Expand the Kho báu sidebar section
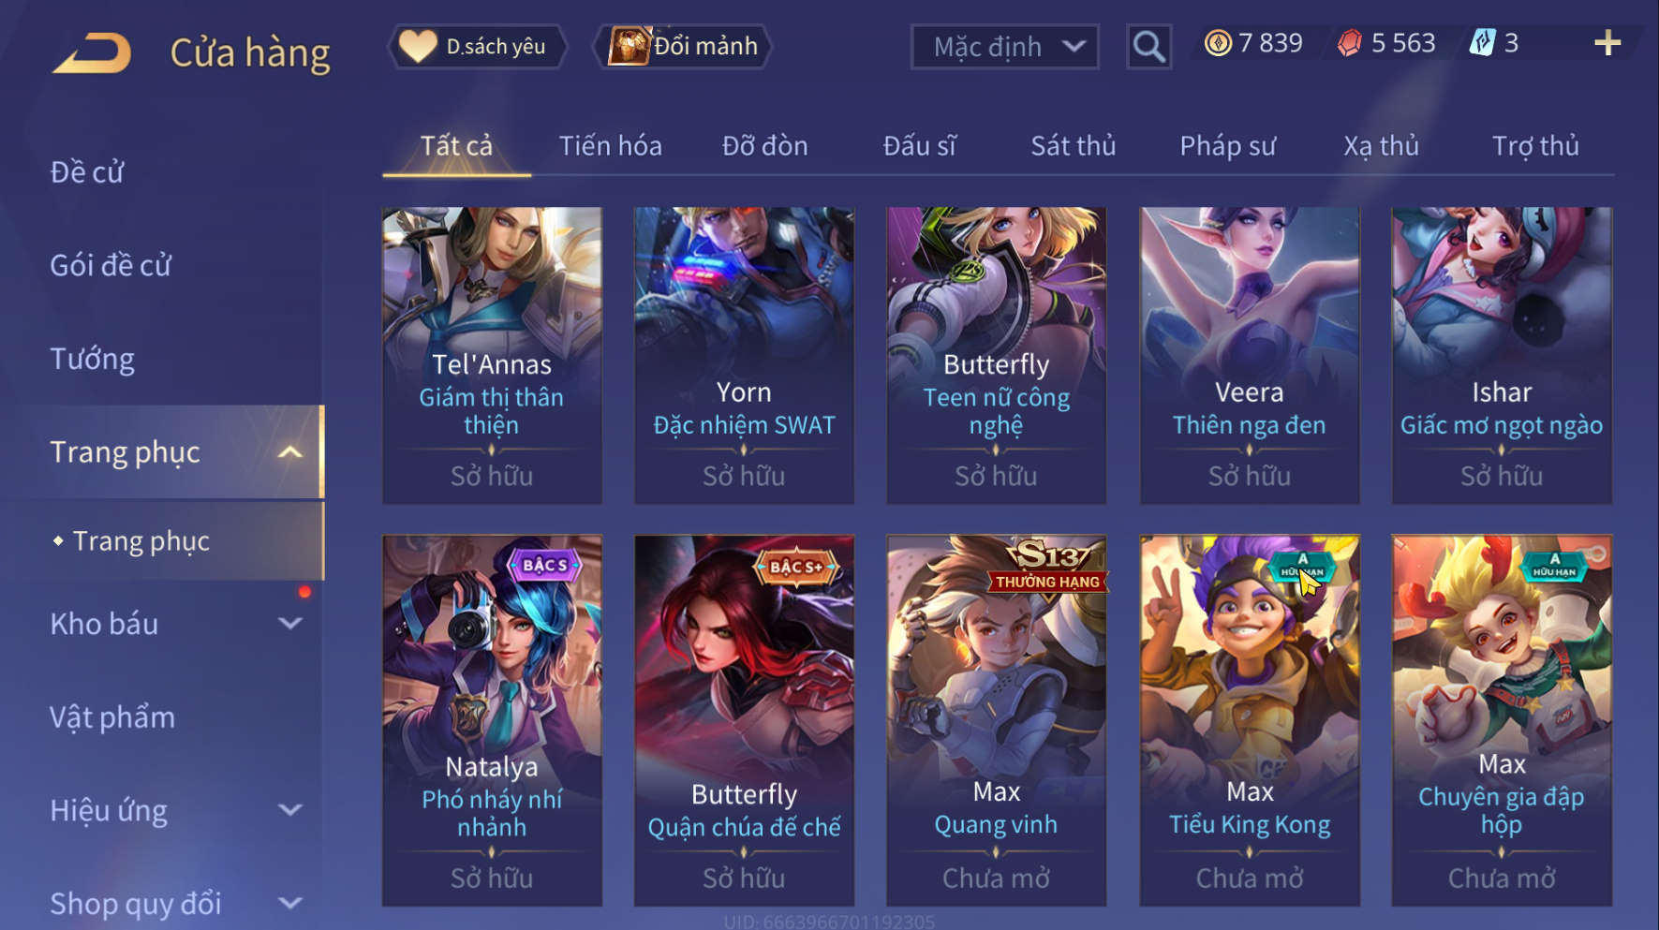This screenshot has width=1659, height=930. 290,624
